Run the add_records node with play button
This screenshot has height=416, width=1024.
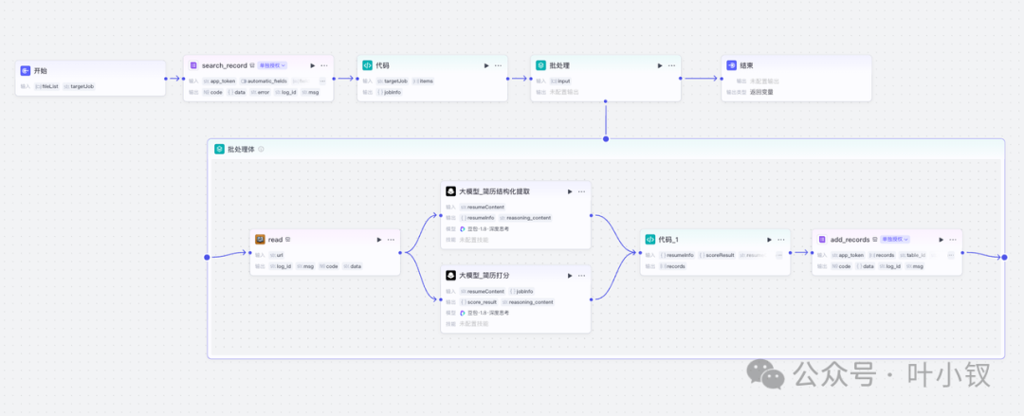[x=942, y=240]
